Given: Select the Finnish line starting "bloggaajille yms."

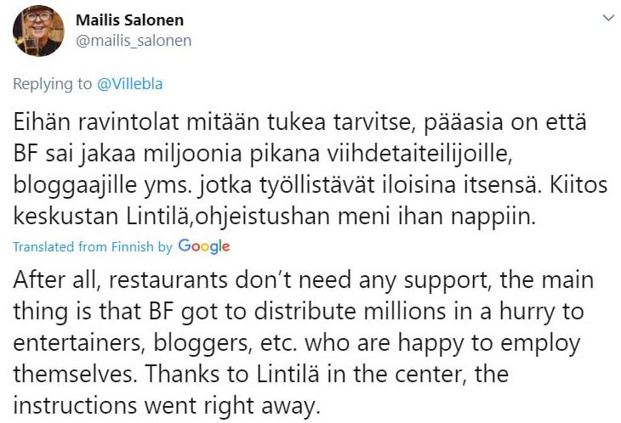Looking at the screenshot, I should click(310, 185).
